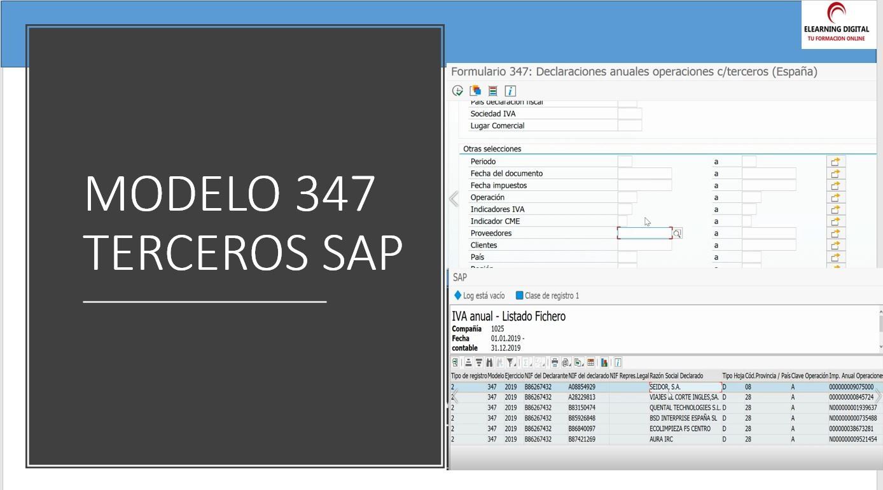Select the Ejercicio column header
The image size is (883, 490).
514,376
